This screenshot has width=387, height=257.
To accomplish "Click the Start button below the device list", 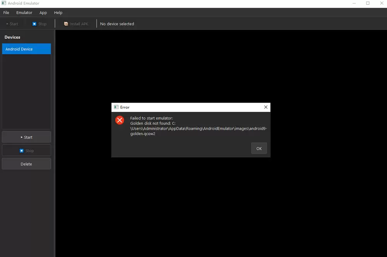I will [26, 137].
